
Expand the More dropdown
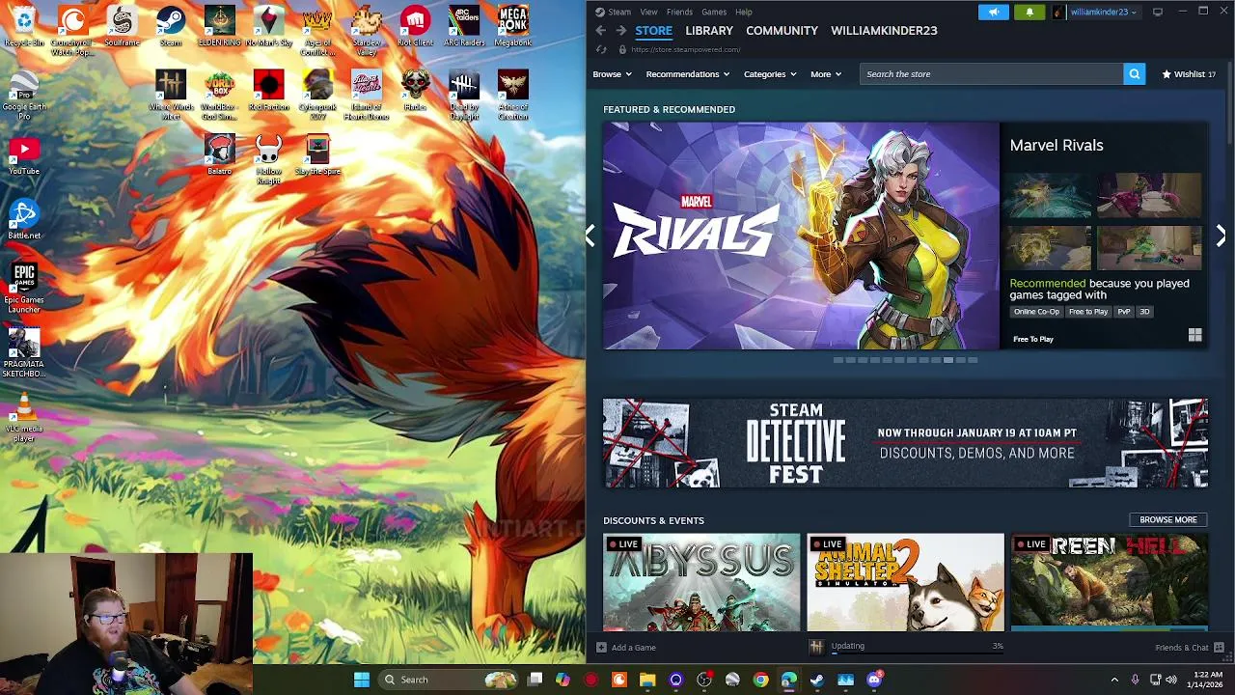pyautogui.click(x=826, y=74)
